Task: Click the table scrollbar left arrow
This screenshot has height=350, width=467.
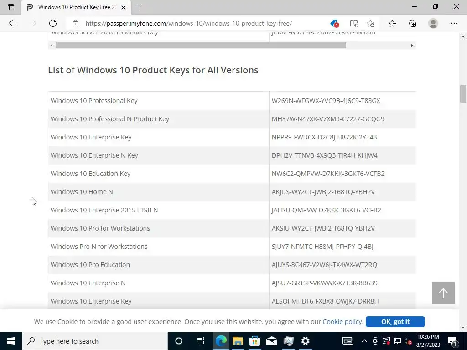Action: pos(52,45)
